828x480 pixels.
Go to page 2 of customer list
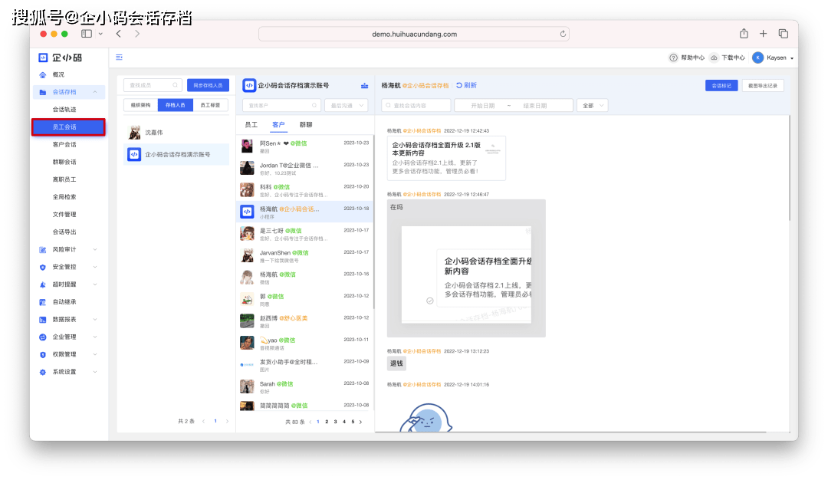[327, 422]
